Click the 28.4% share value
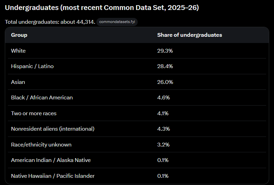The image size is (274, 185). pyautogui.click(x=165, y=66)
